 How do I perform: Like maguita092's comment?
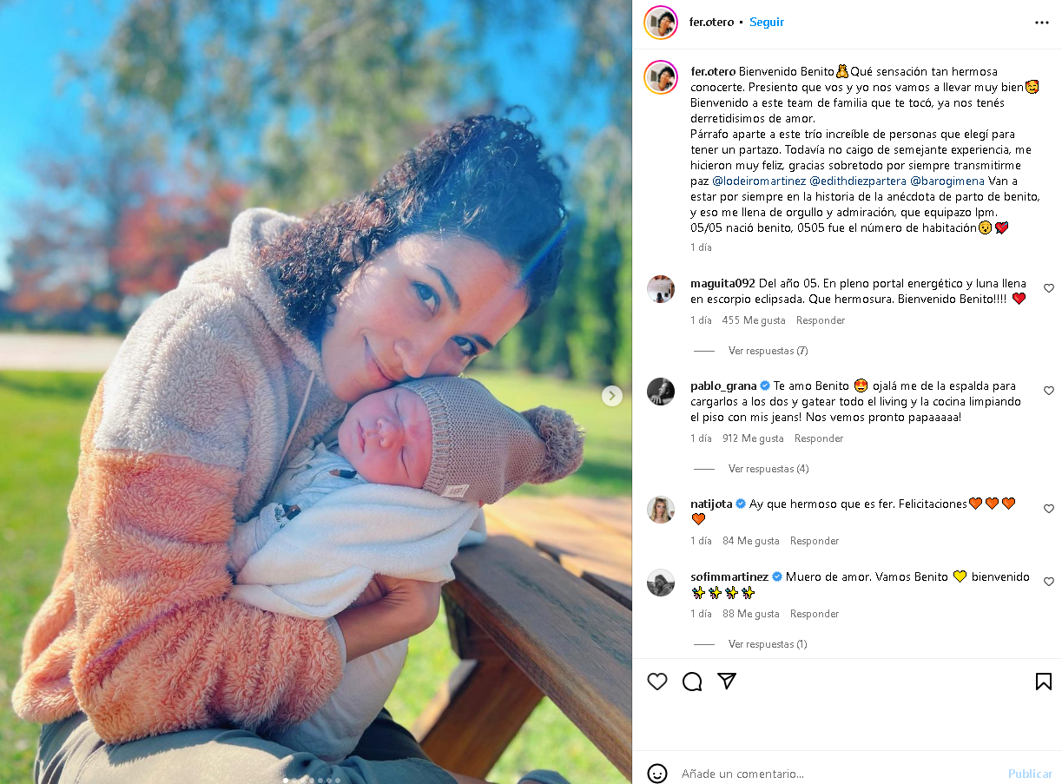point(1049,288)
